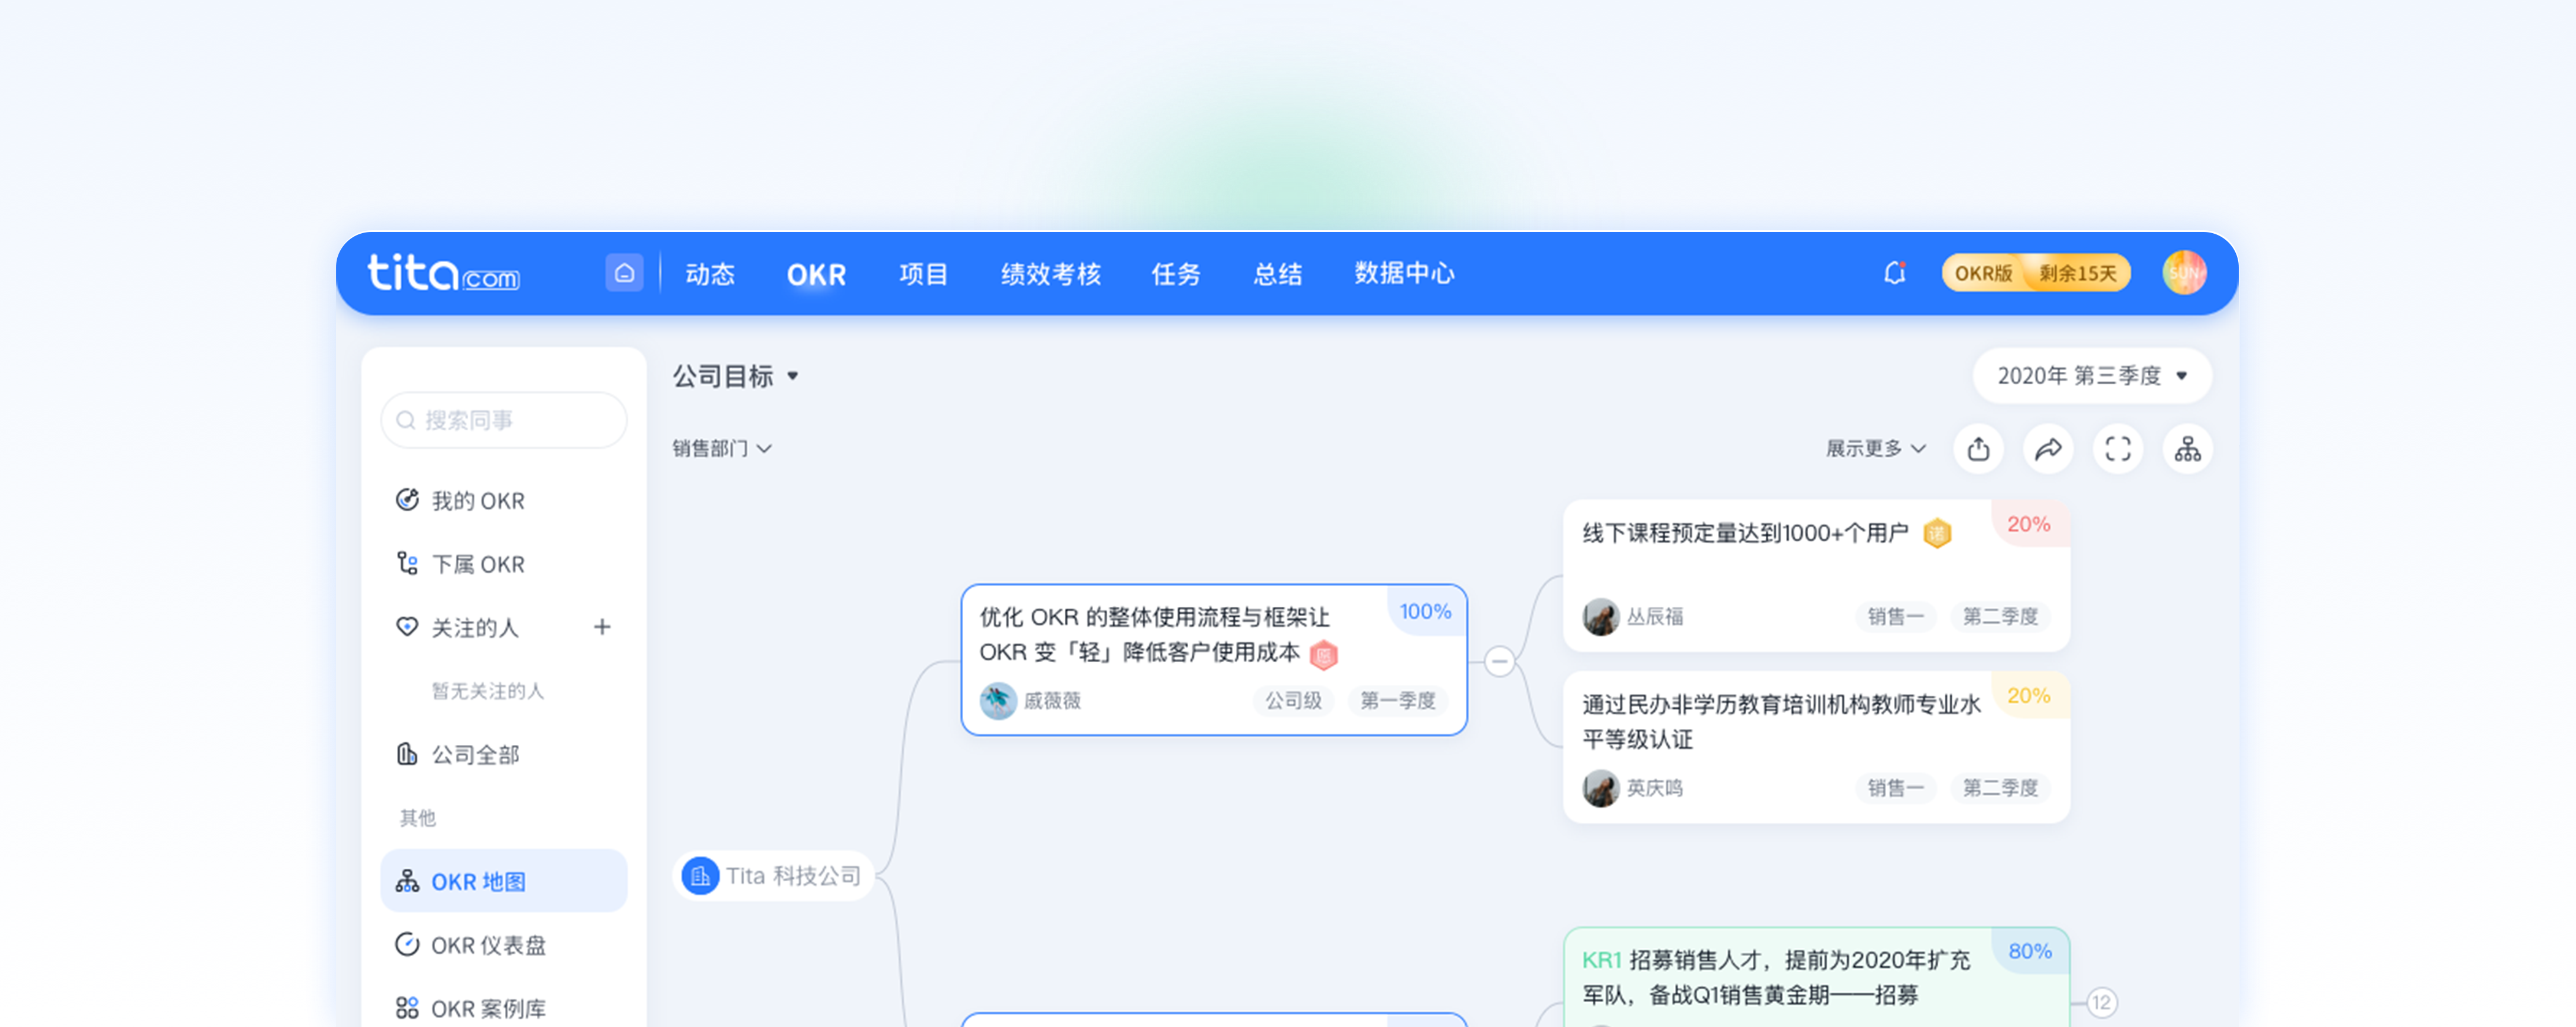Open the 绩效考核 tab
The width and height of the screenshot is (2576, 1027).
pos(1050,274)
